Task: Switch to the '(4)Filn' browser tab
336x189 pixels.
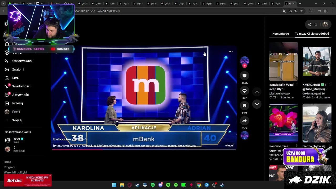Action: pos(263,4)
